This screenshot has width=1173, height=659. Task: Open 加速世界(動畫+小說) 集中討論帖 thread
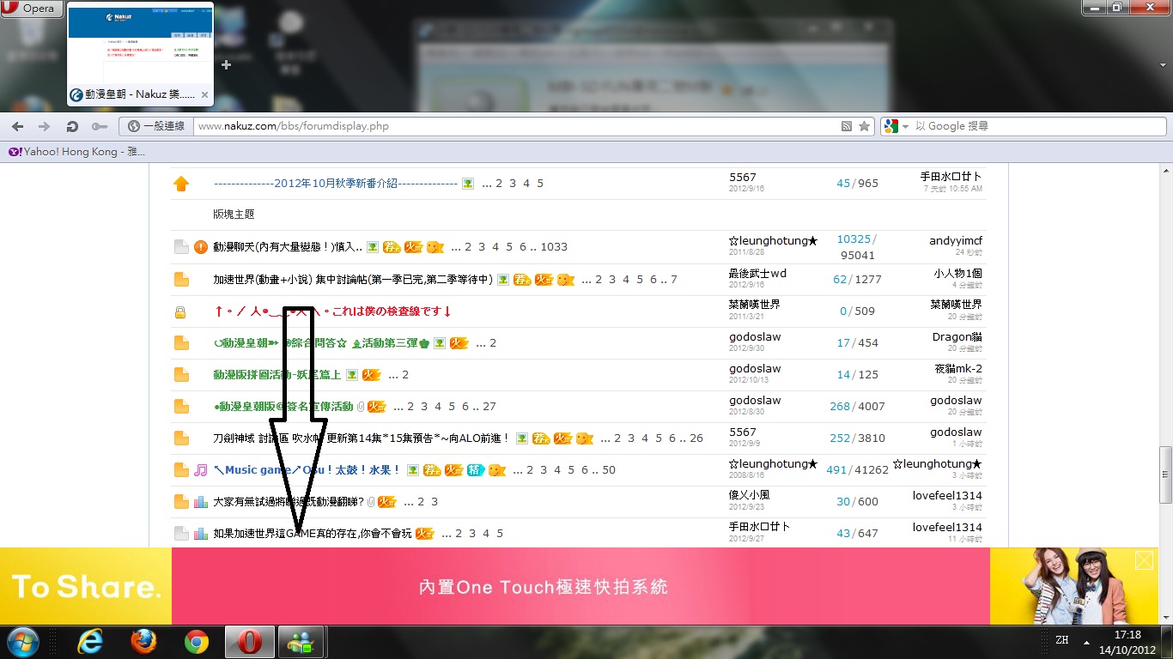click(353, 280)
